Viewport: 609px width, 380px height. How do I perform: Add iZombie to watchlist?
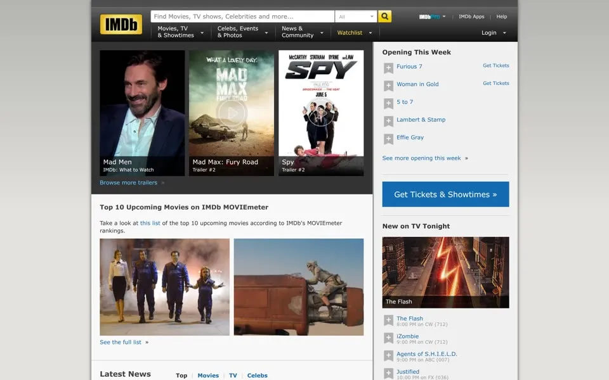pos(388,338)
